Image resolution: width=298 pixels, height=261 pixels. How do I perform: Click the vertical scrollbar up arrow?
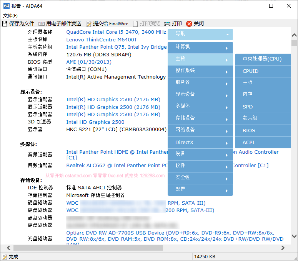pyautogui.click(x=294, y=35)
